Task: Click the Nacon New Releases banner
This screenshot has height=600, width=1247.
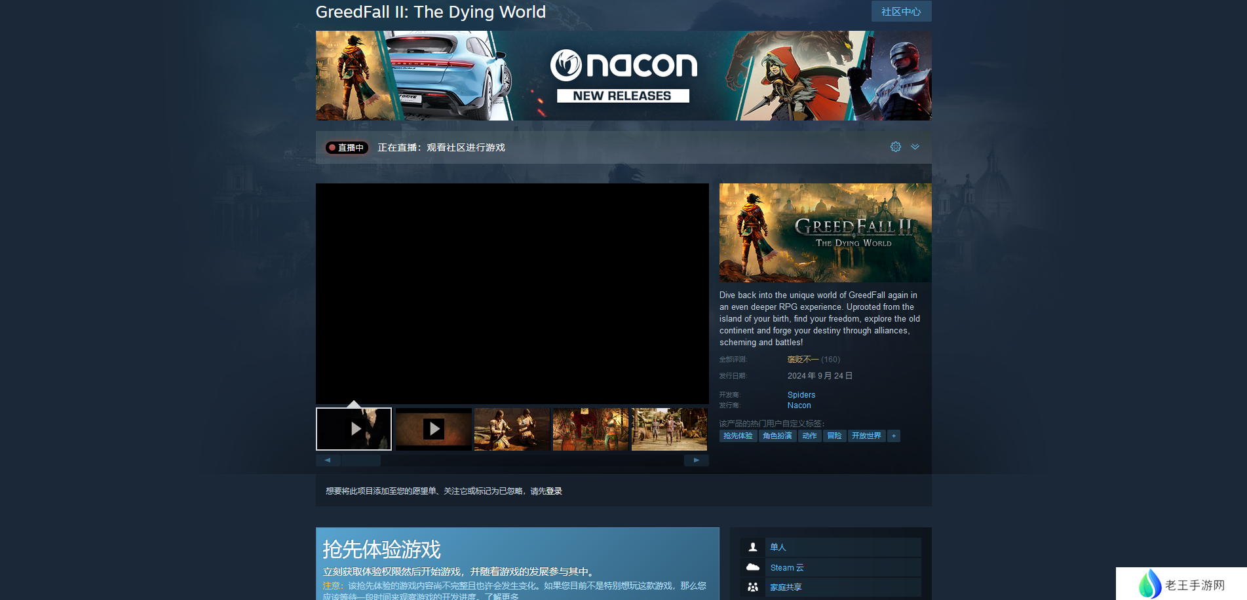Action: click(x=623, y=76)
